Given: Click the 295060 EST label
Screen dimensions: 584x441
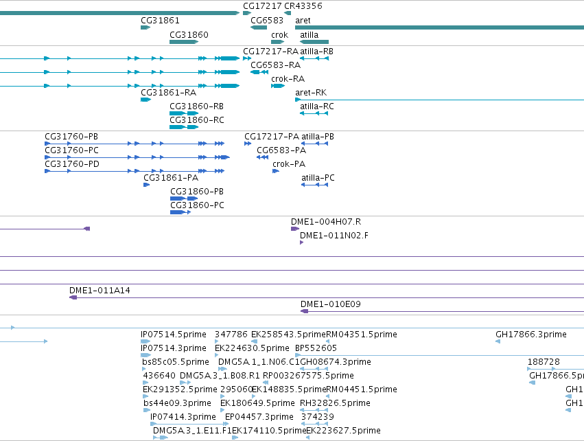Looking at the screenshot, I should tap(237, 389).
